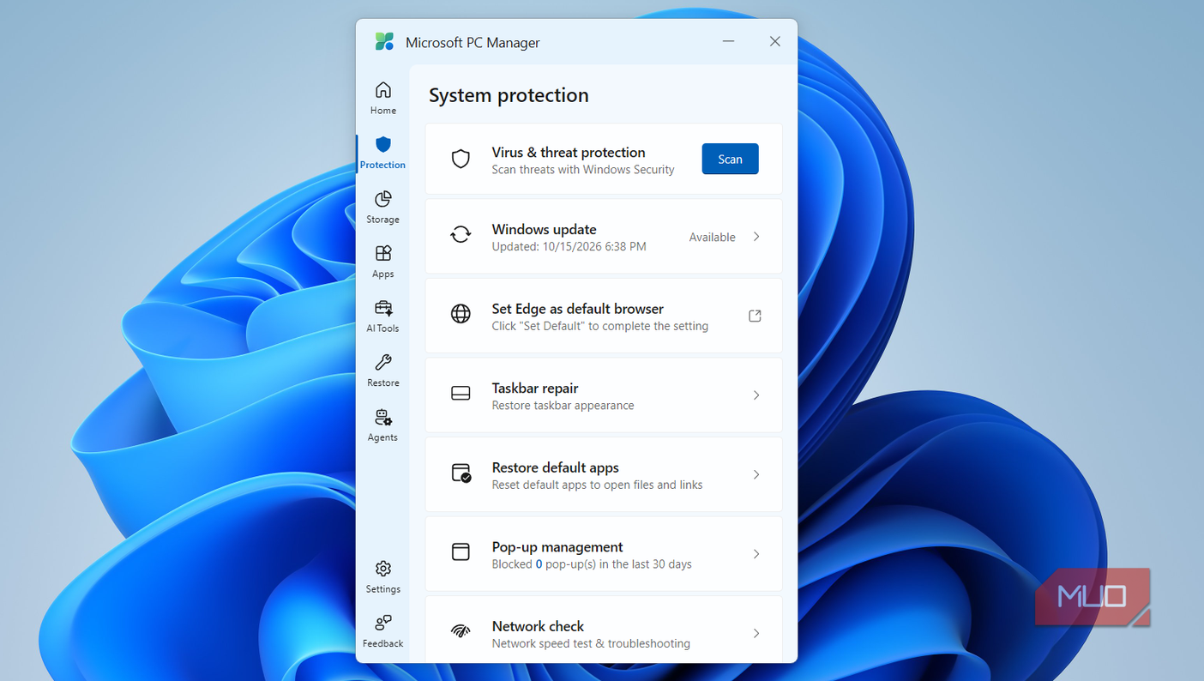Image resolution: width=1204 pixels, height=681 pixels.
Task: Click the Windows update title text
Action: click(x=544, y=229)
